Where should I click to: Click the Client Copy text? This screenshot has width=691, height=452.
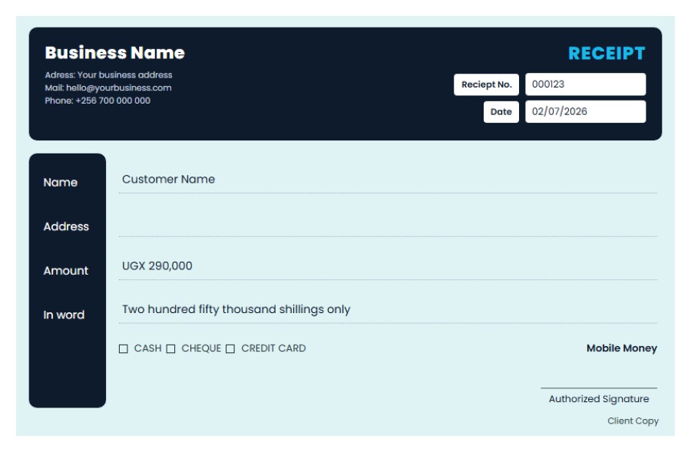click(x=633, y=421)
